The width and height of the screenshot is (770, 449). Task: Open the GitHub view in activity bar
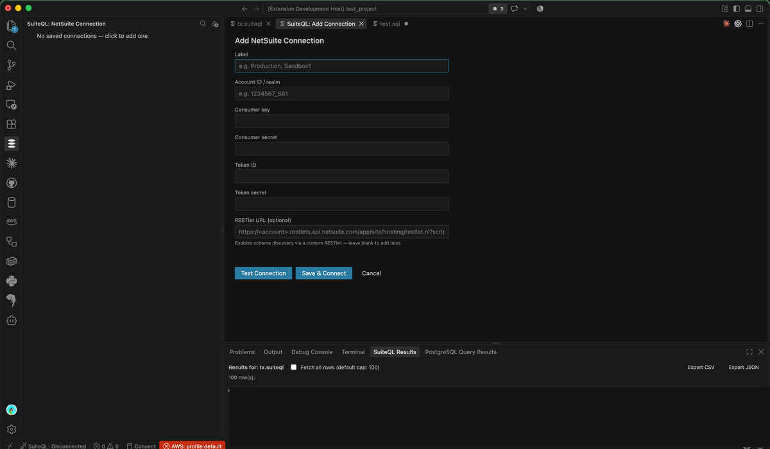[x=11, y=183]
